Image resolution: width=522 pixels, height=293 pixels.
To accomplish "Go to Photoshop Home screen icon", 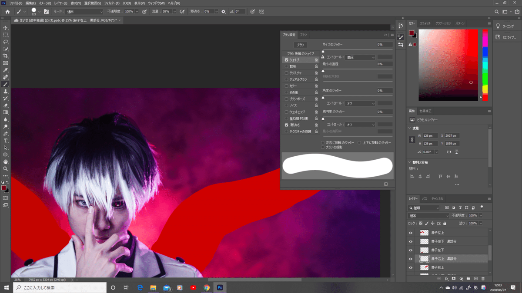I will [7, 11].
